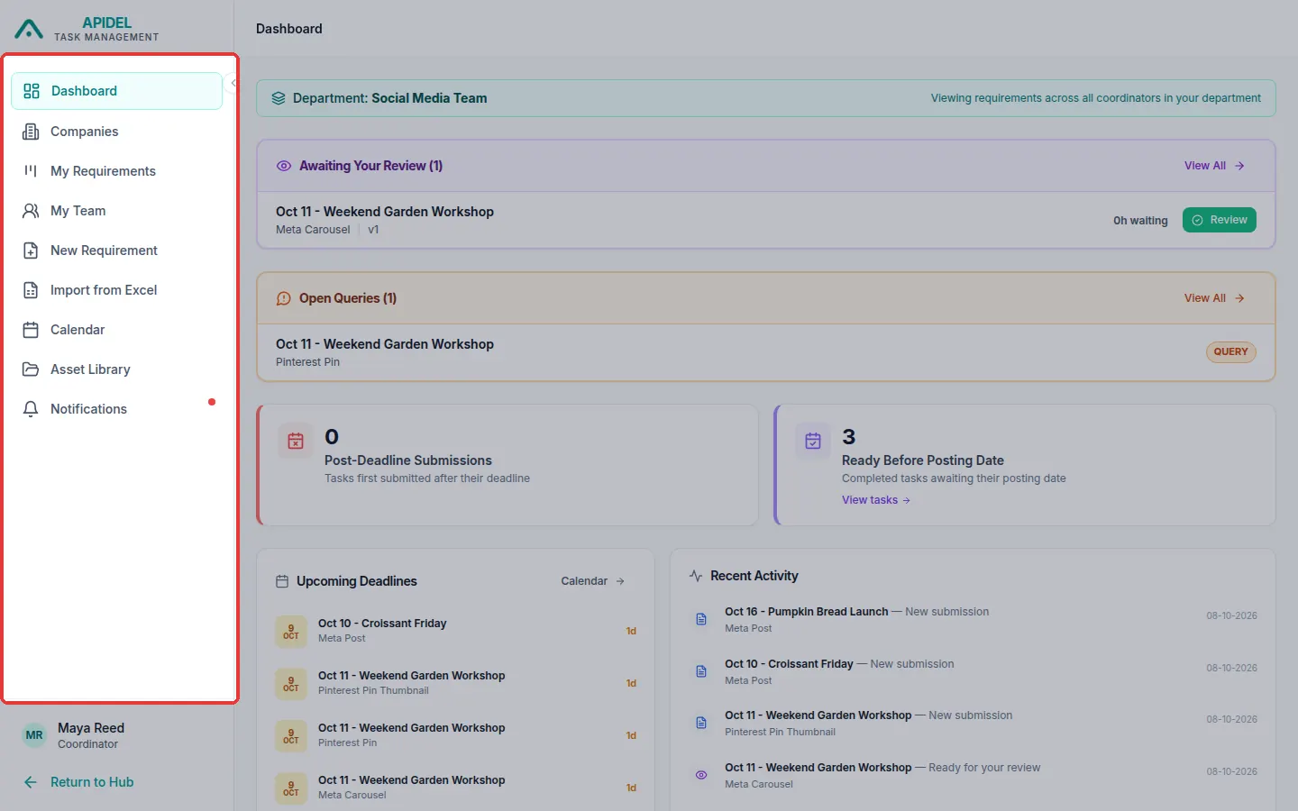Open the Pumpkin Bread Launch activity entry
1298x811 pixels.
pos(973,619)
